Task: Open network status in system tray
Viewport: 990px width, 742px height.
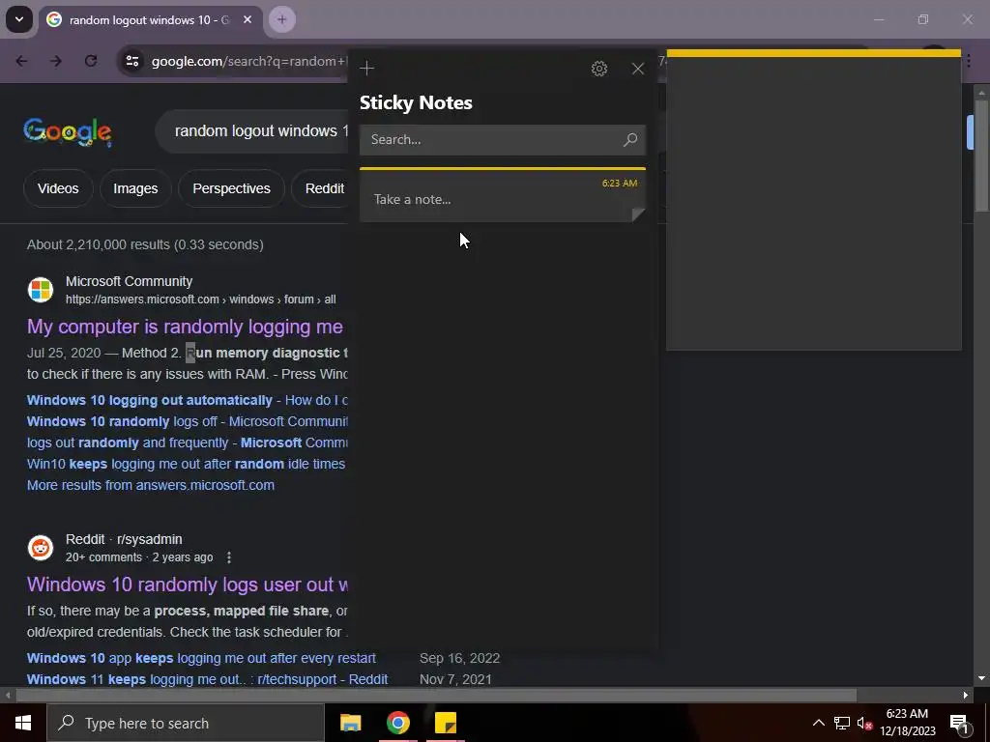Action: pyautogui.click(x=842, y=723)
